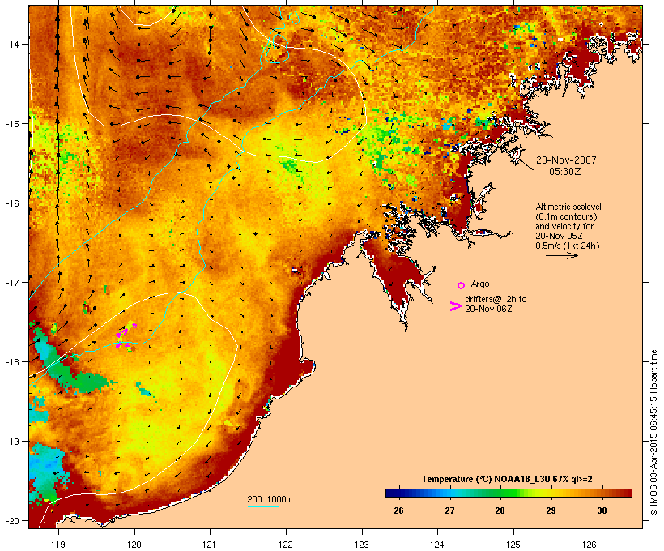Click the 200 1000m bathymetry label
Image resolution: width=664 pixels, height=551 pixels.
pos(270,499)
